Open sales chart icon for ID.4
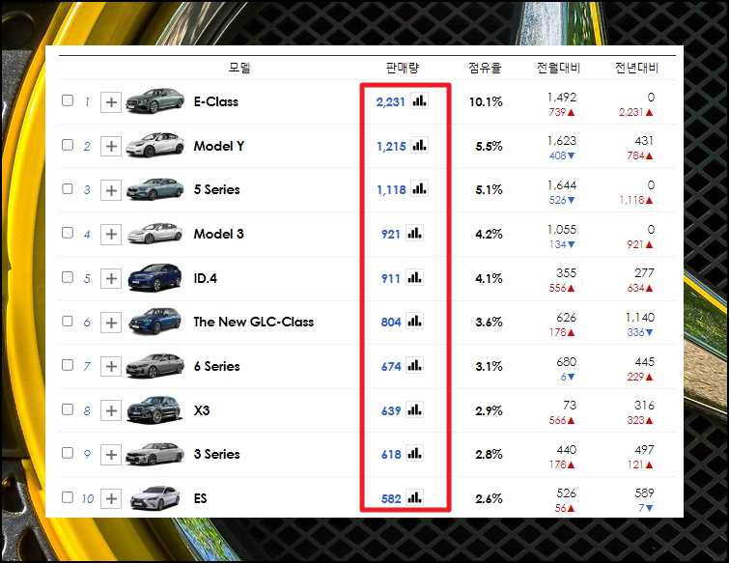This screenshot has width=729, height=563. 415,277
